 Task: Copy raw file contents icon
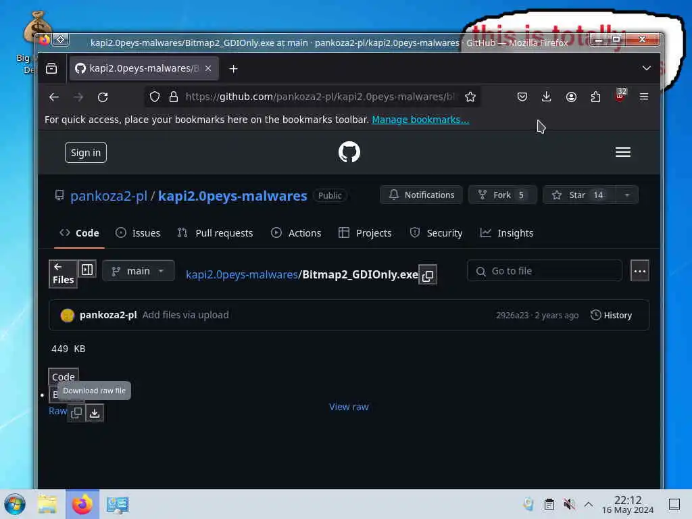76,413
